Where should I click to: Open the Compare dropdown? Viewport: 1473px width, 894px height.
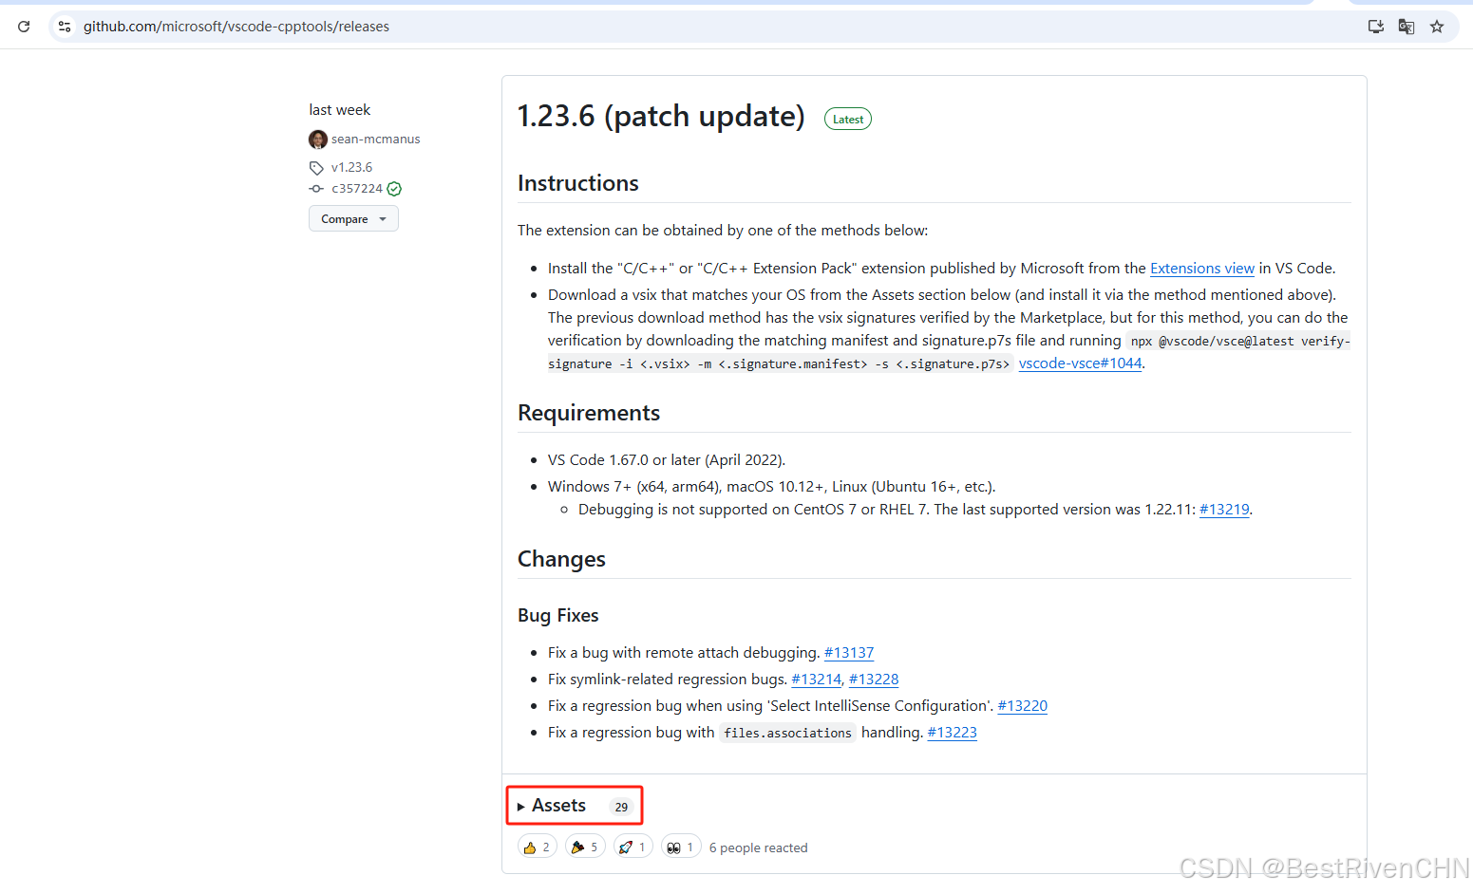point(353,219)
